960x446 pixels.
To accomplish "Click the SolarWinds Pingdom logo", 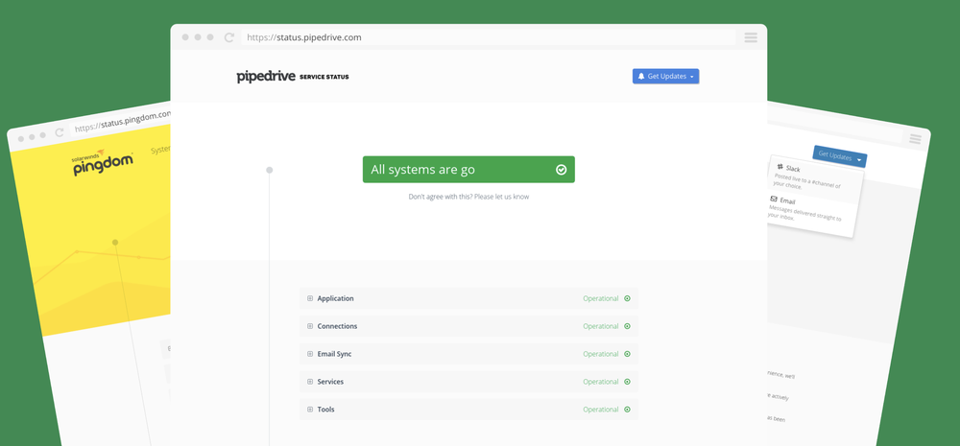I will (103, 162).
